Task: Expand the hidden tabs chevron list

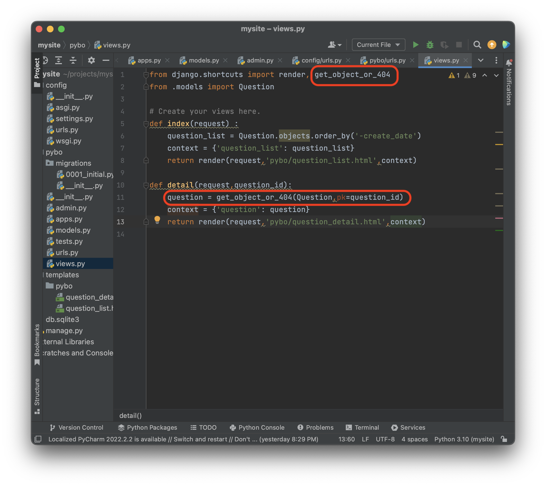Action: click(x=481, y=60)
